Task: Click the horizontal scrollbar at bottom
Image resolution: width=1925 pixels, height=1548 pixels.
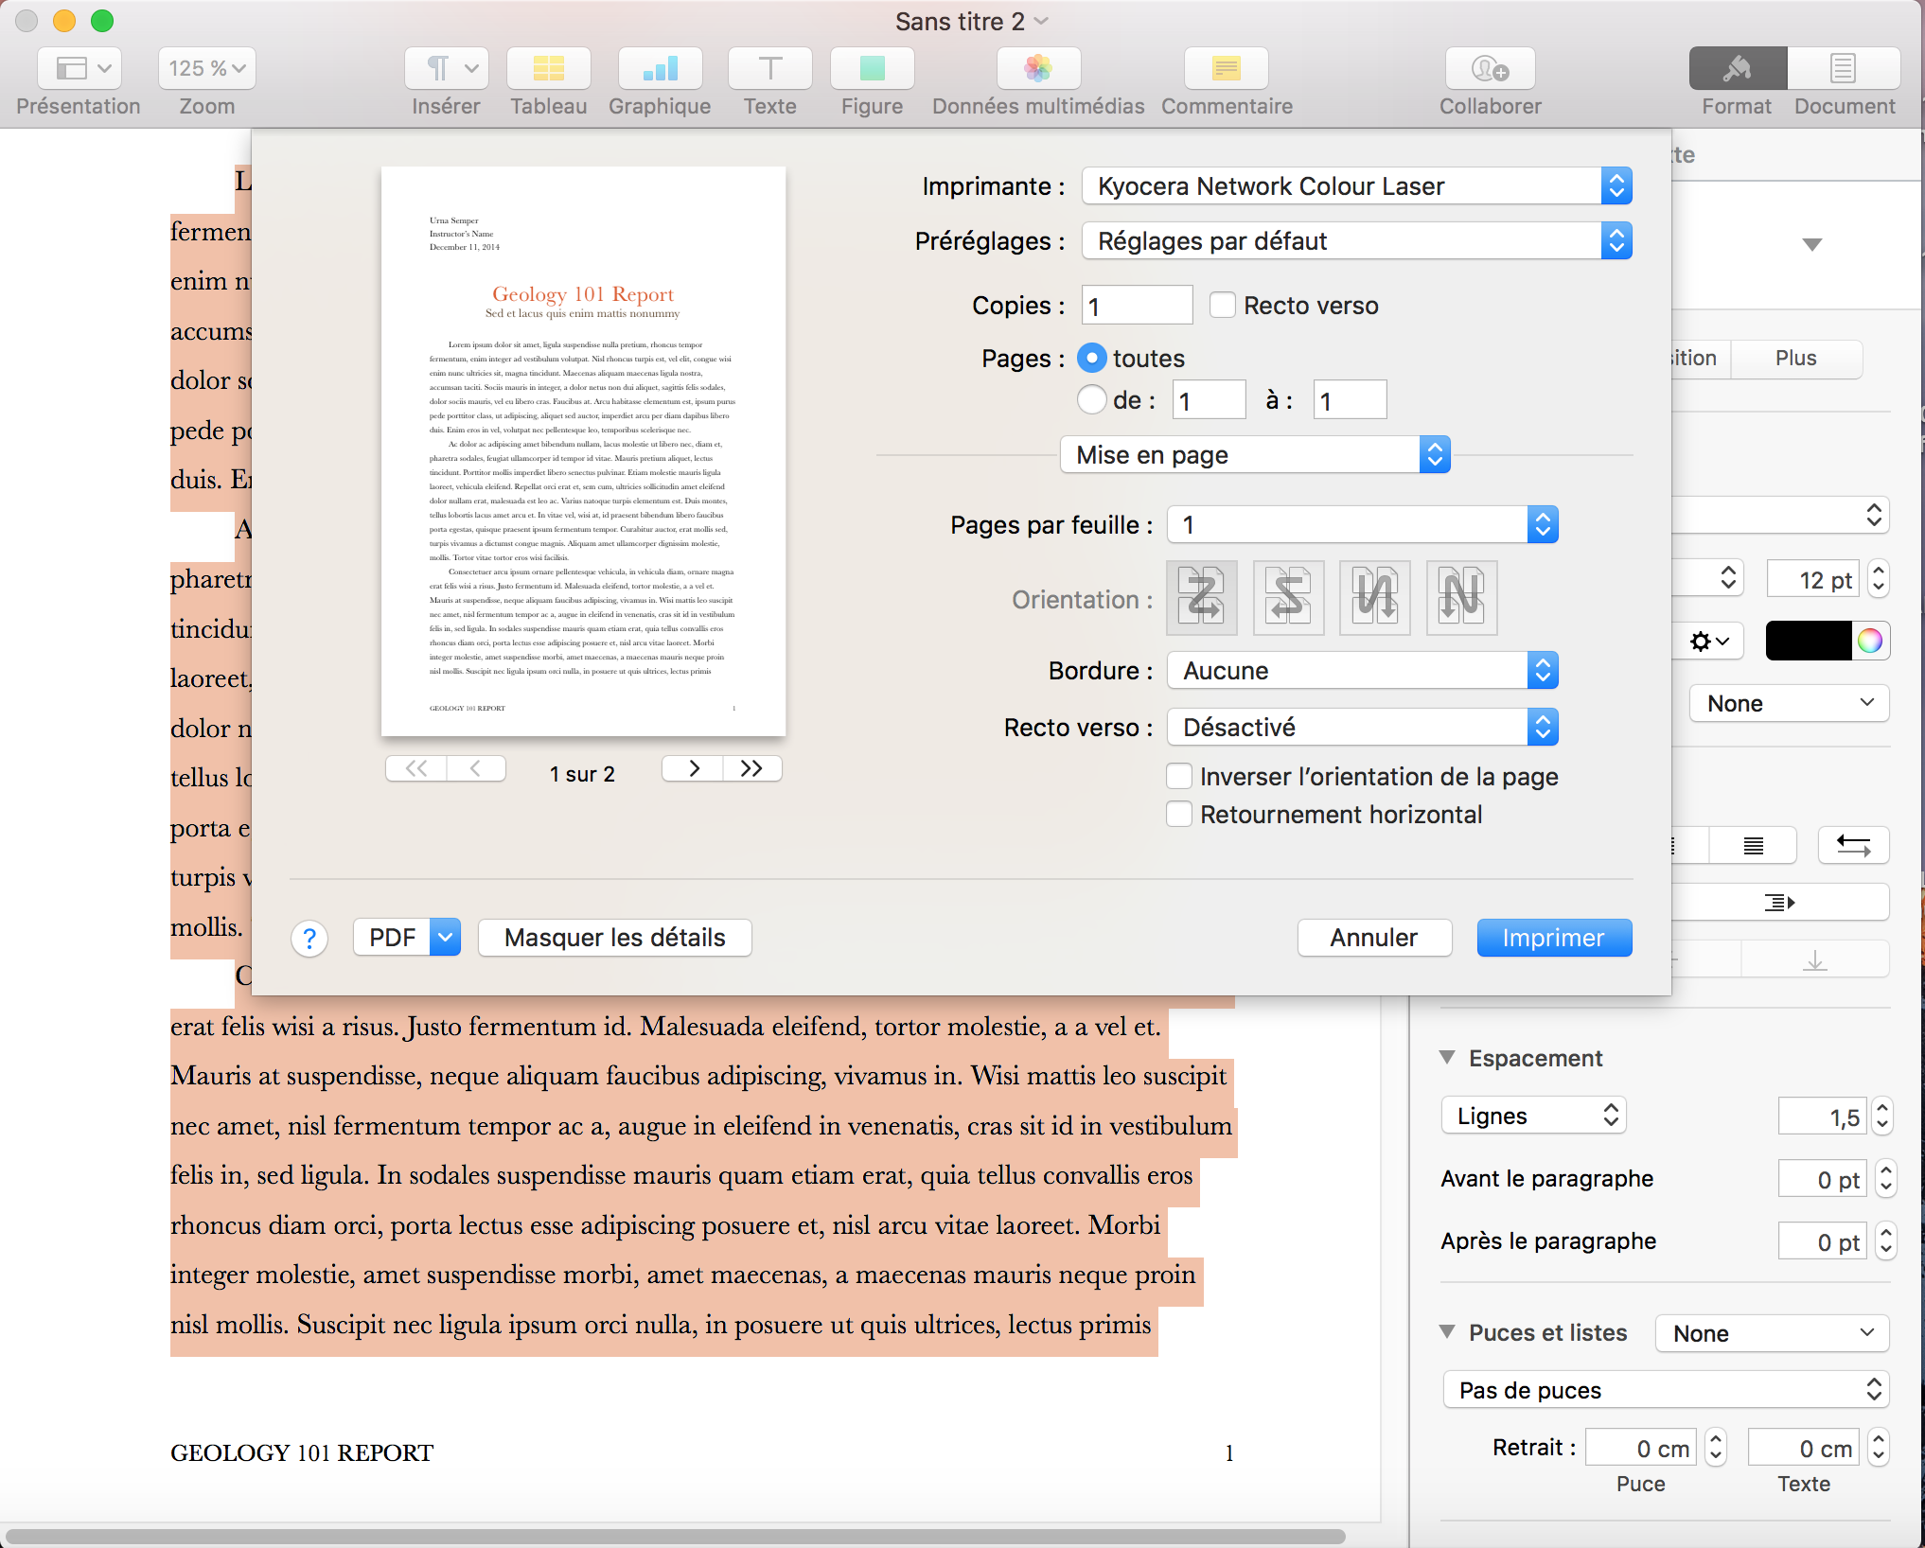Action: [676, 1537]
